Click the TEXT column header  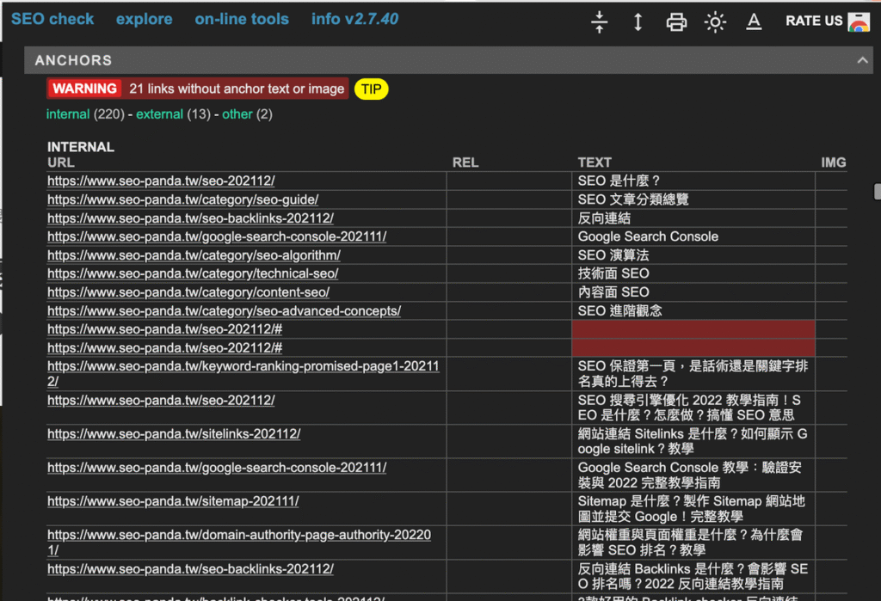click(x=595, y=163)
